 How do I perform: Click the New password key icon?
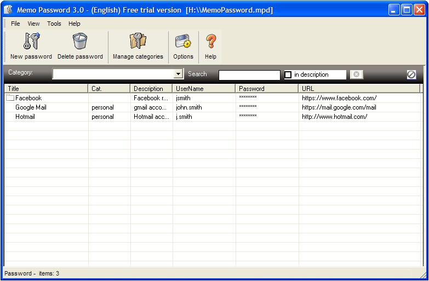pos(31,41)
